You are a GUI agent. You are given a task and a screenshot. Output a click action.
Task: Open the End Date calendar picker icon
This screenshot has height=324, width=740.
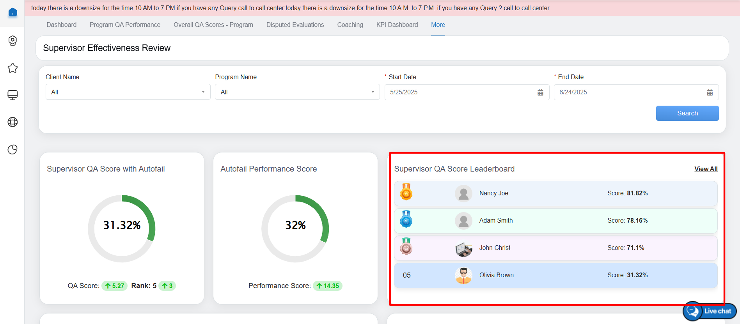point(710,92)
